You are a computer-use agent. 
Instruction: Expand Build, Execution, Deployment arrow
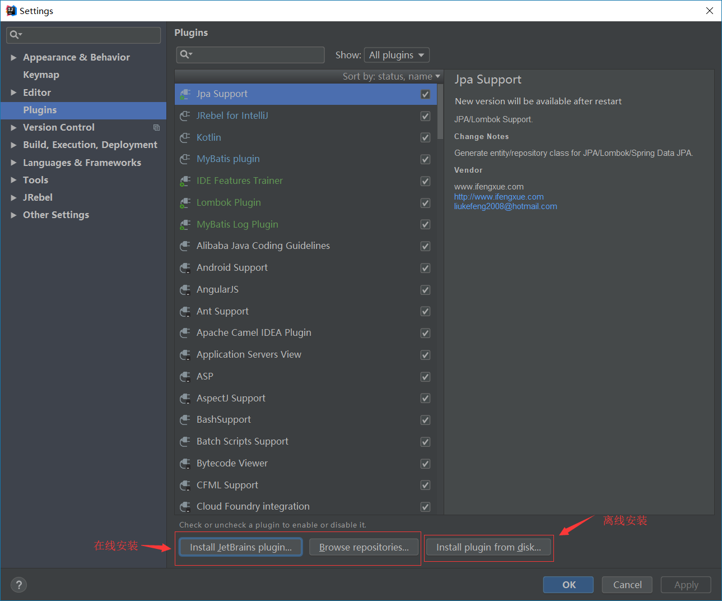(13, 145)
